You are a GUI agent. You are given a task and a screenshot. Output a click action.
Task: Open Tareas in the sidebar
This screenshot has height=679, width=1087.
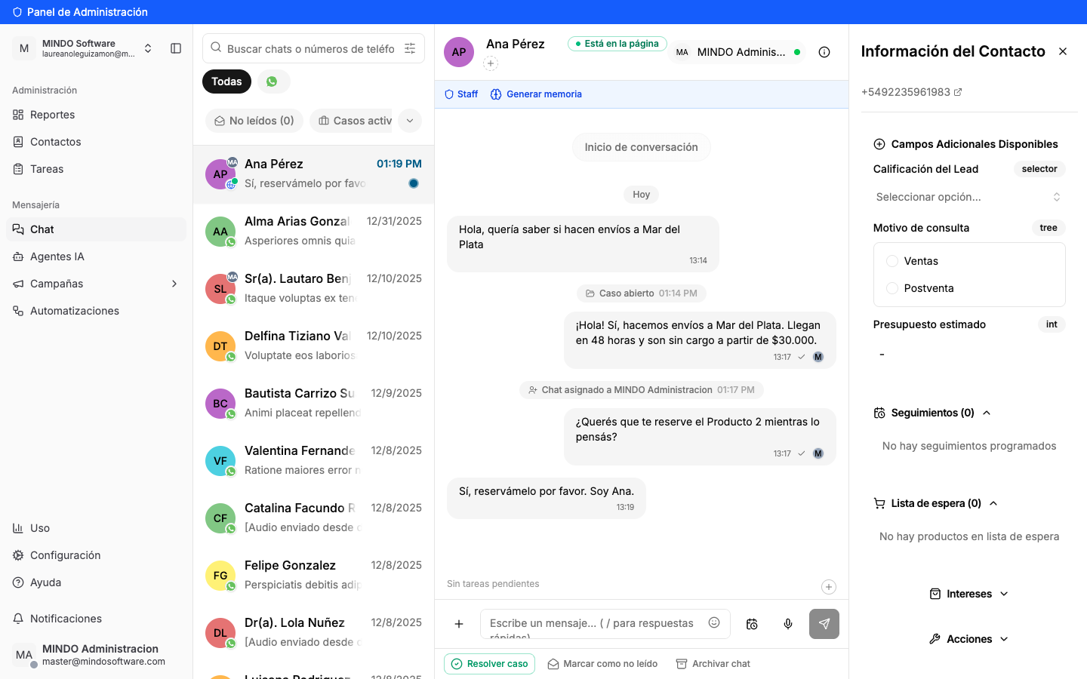coord(97,169)
